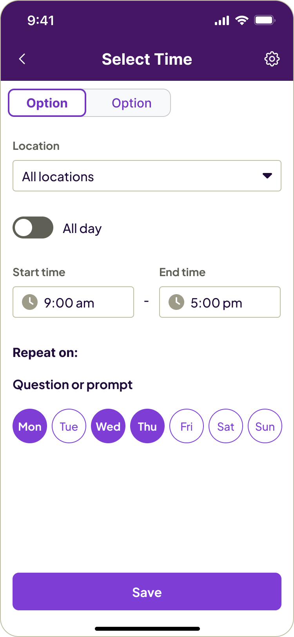
Task: Turn on the All day switch
Action: pos(33,227)
